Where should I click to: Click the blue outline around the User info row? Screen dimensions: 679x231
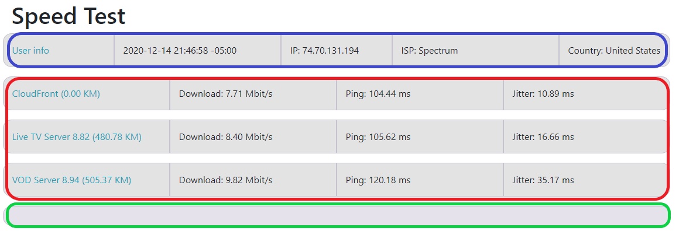(337, 33)
